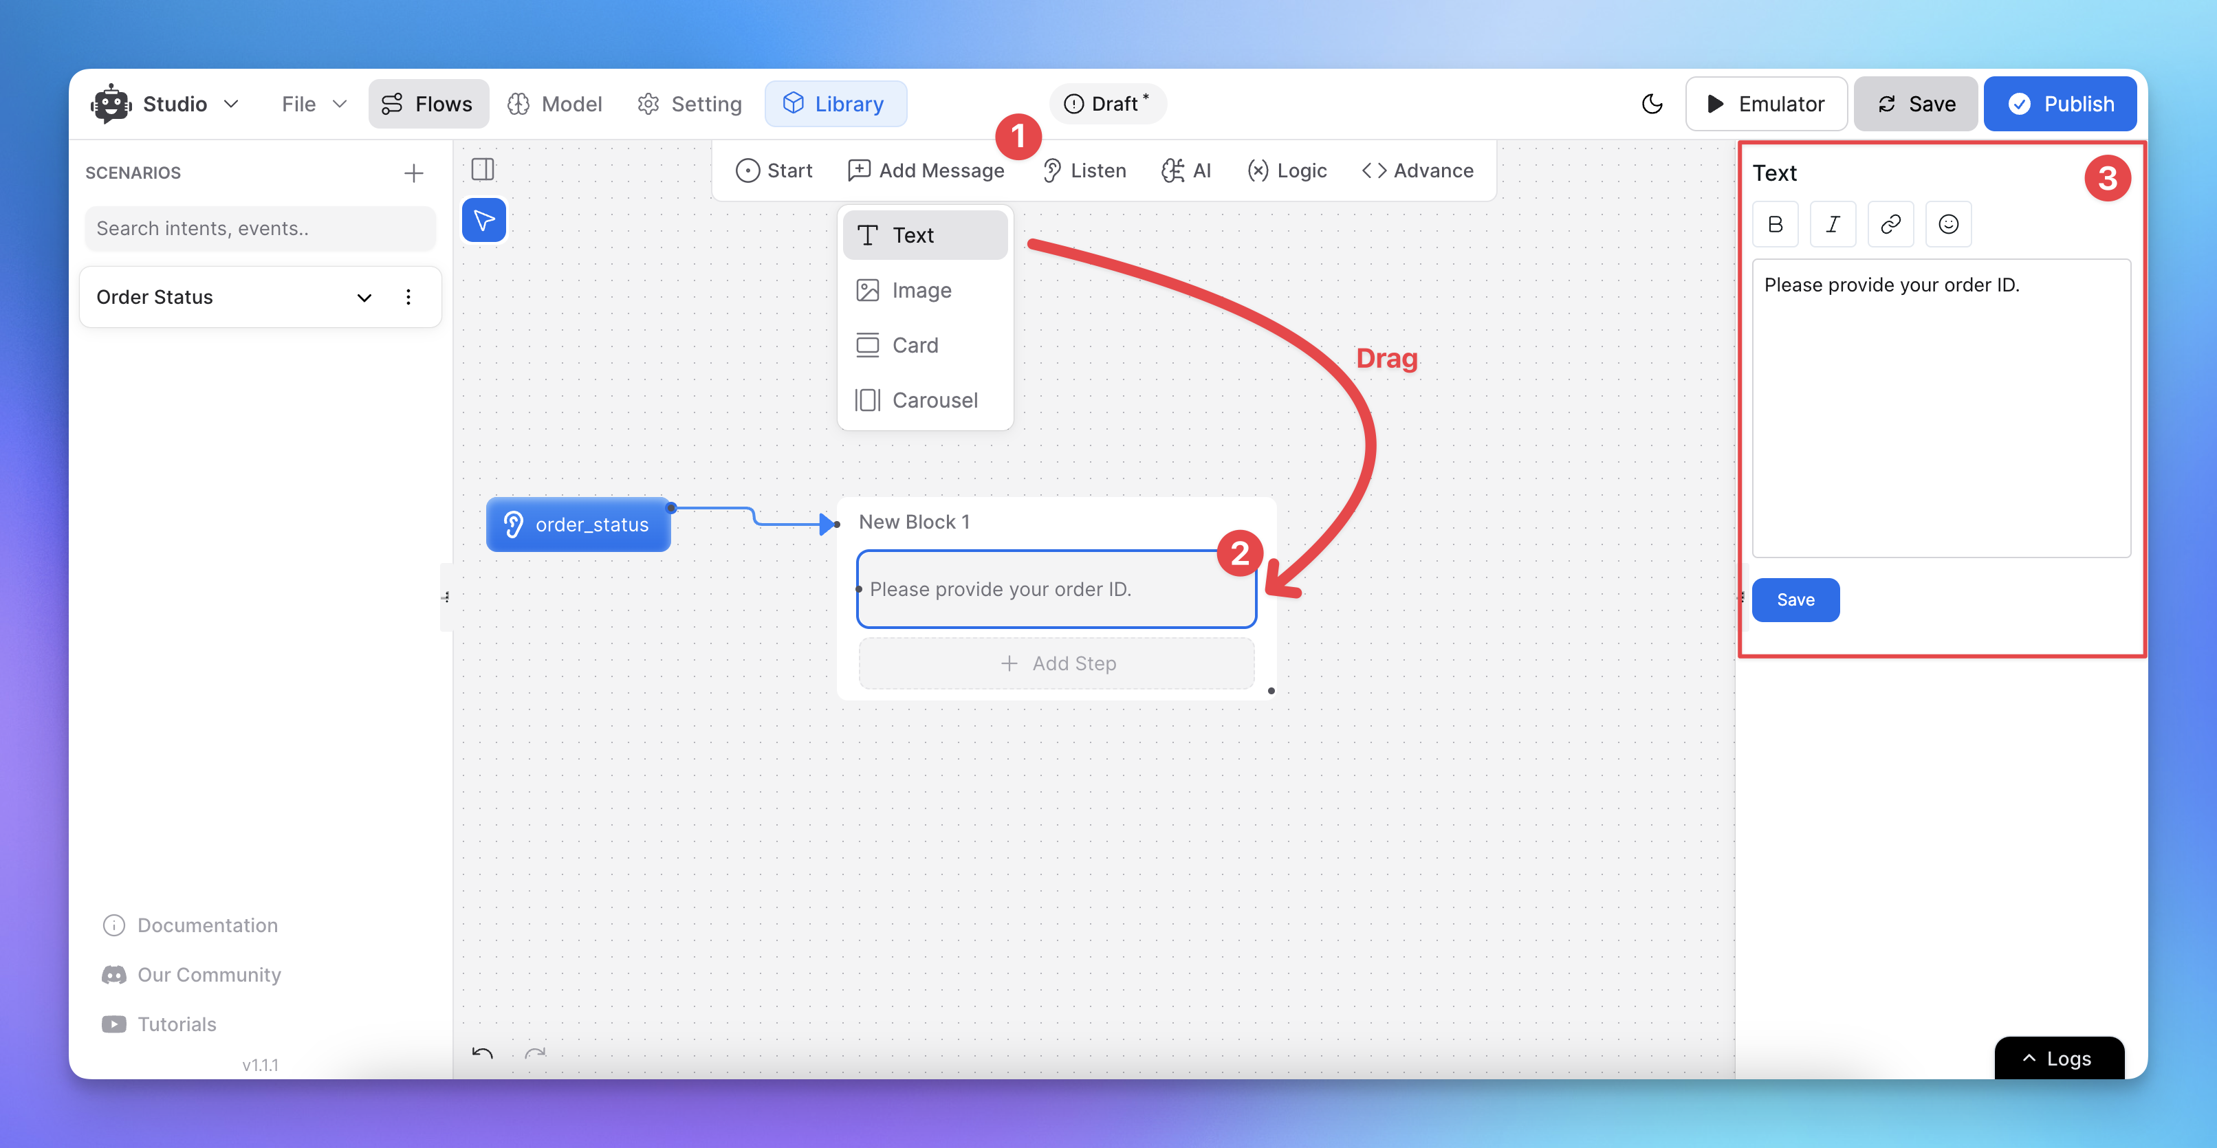Viewport: 2217px width, 1148px height.
Task: Click the Listen toolbar item
Action: (x=1084, y=171)
